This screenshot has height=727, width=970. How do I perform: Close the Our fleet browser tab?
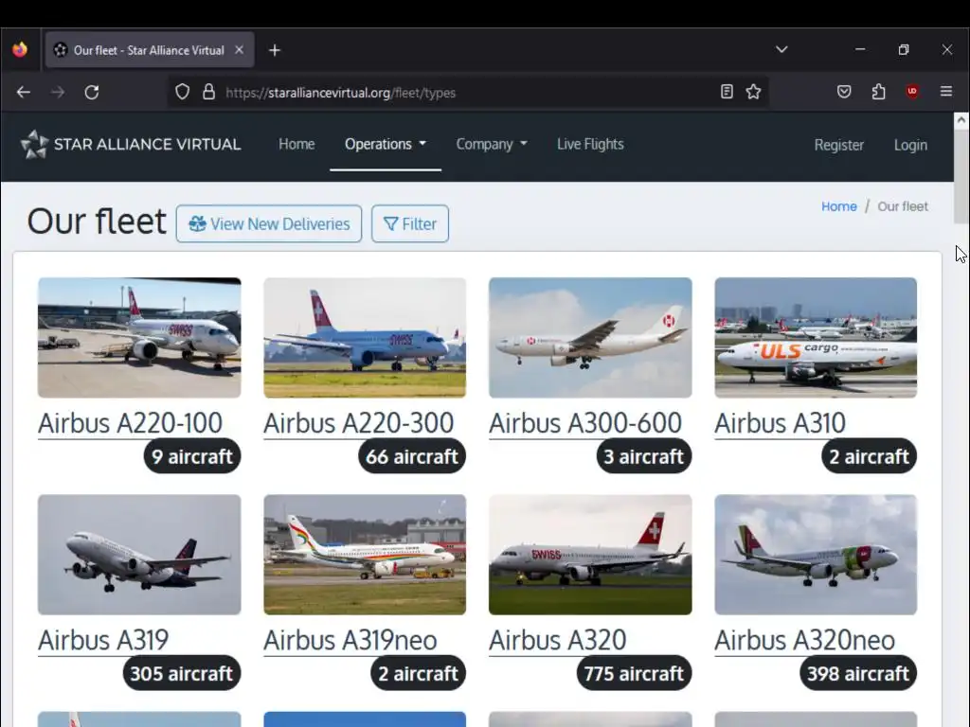(239, 50)
